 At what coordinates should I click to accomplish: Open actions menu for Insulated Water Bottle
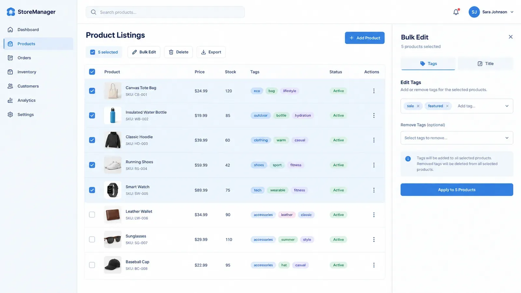click(x=374, y=116)
